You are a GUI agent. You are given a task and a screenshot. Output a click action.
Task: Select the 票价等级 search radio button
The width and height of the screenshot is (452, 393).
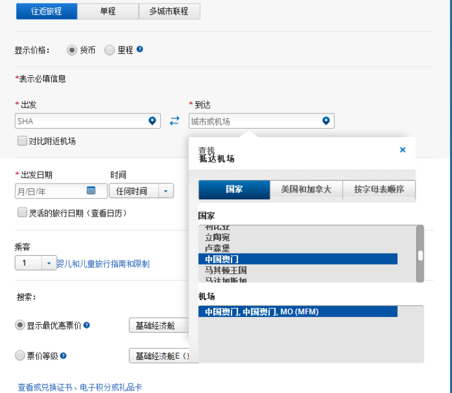(x=20, y=356)
